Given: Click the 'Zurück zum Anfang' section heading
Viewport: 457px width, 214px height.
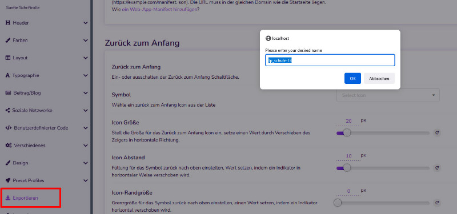Looking at the screenshot, I should pos(142,43).
